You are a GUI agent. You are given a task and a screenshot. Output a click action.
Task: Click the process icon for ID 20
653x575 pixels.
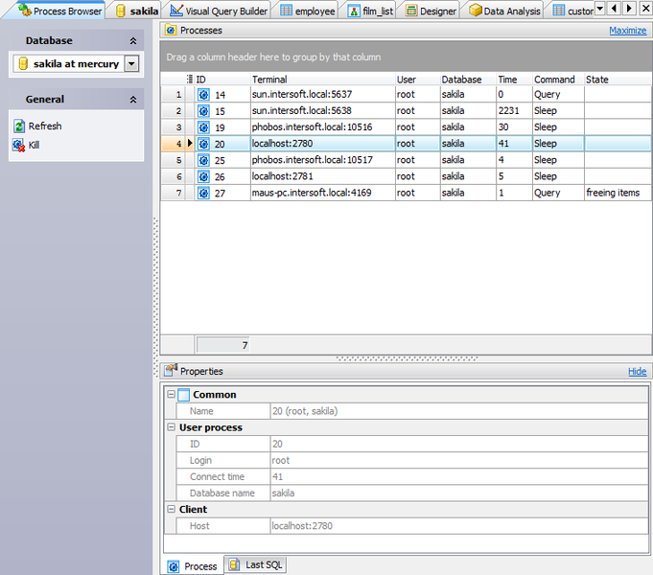point(203,144)
